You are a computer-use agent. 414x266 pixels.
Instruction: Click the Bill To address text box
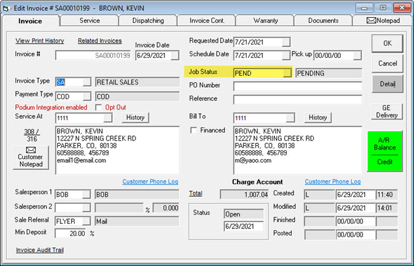[297, 150]
